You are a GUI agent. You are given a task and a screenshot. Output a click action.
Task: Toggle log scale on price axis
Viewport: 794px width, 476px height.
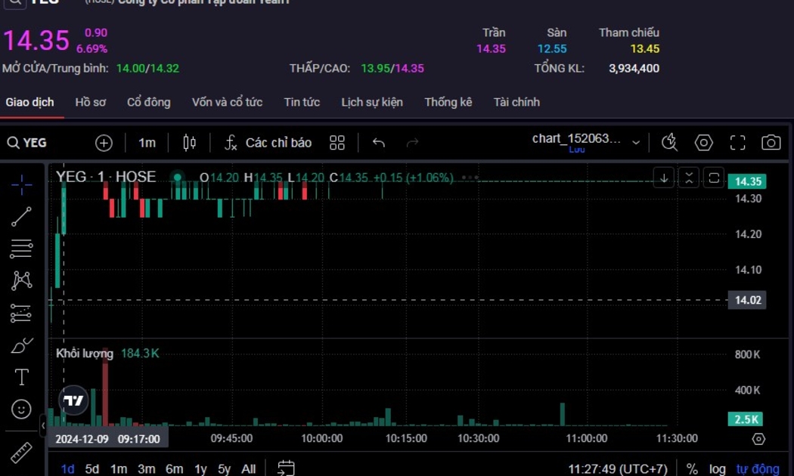(x=717, y=469)
